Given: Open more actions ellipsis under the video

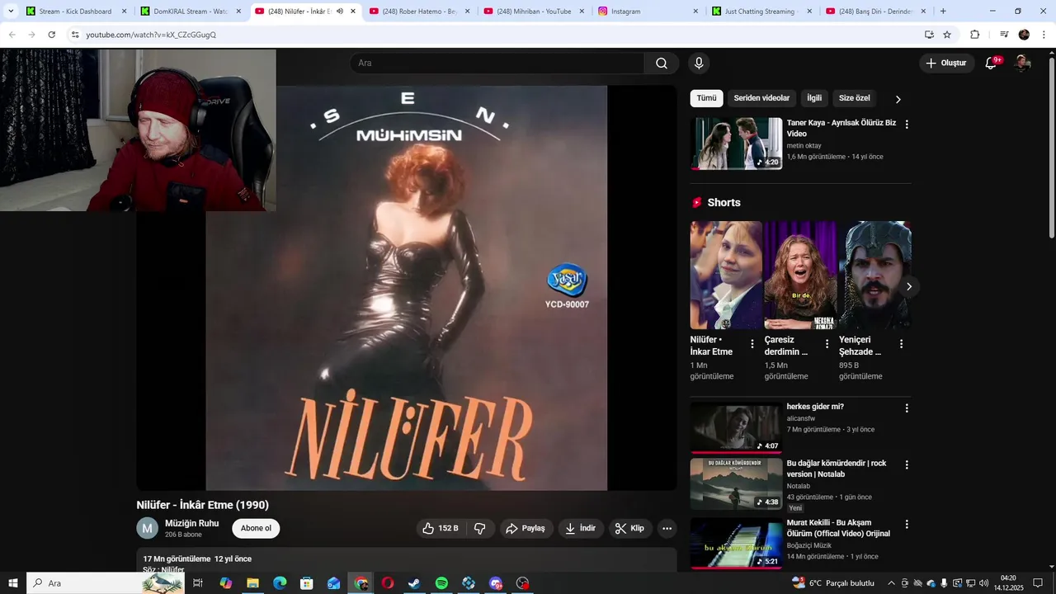Looking at the screenshot, I should (667, 528).
